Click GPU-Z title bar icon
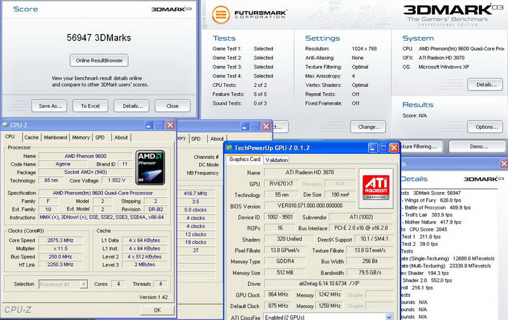 click(x=229, y=148)
